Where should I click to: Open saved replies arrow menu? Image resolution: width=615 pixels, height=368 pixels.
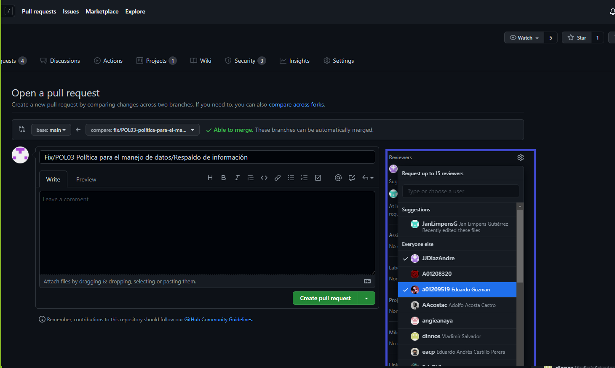(368, 178)
